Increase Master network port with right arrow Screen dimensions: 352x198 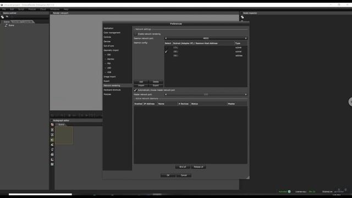246,95
